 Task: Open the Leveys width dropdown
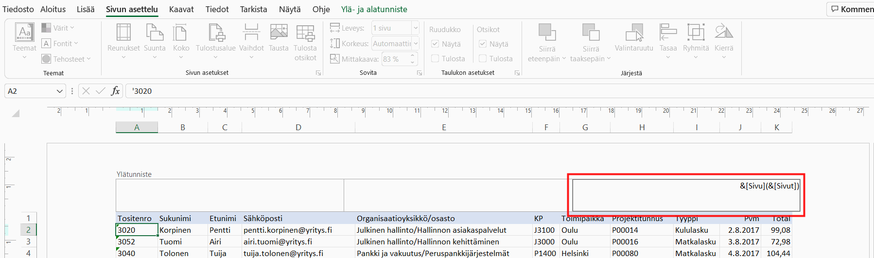point(416,28)
